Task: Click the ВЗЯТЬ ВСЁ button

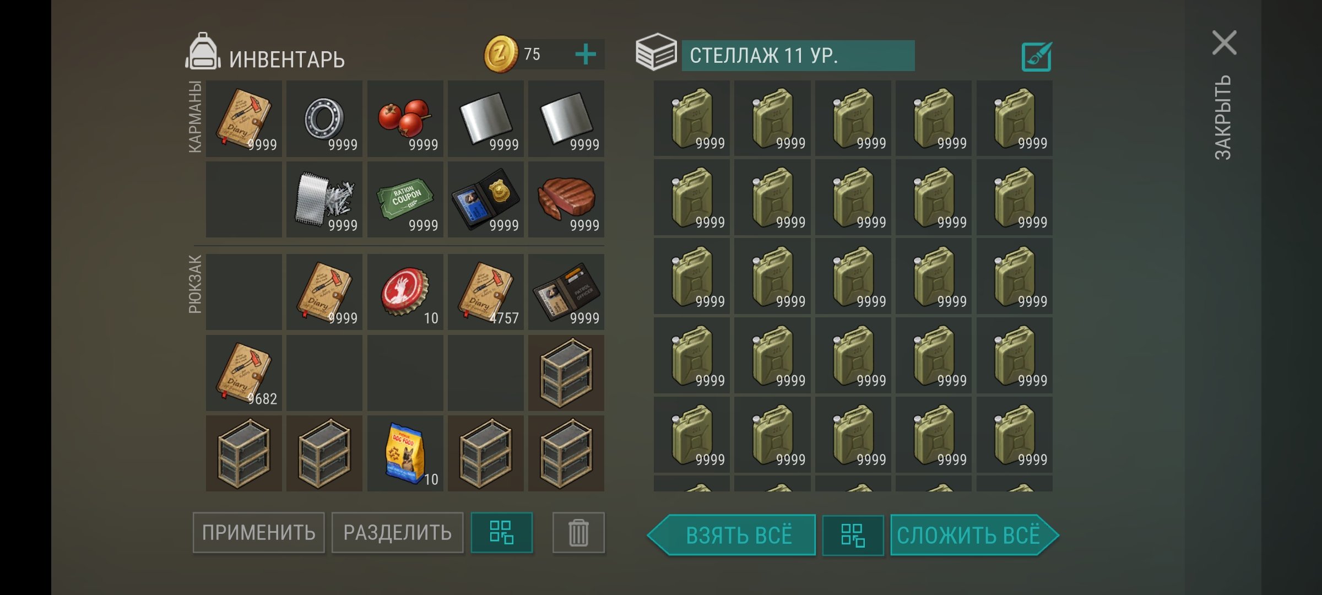Action: (732, 535)
